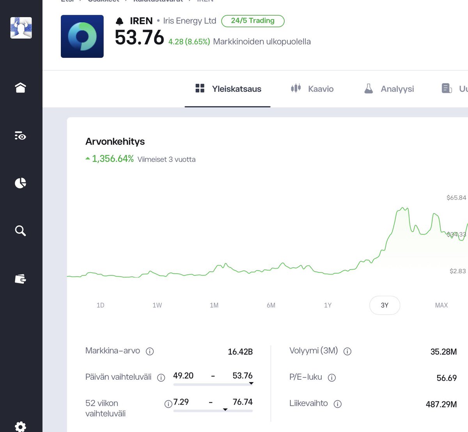Click the Arvonkehitys heading
The image size is (468, 432).
tap(115, 141)
